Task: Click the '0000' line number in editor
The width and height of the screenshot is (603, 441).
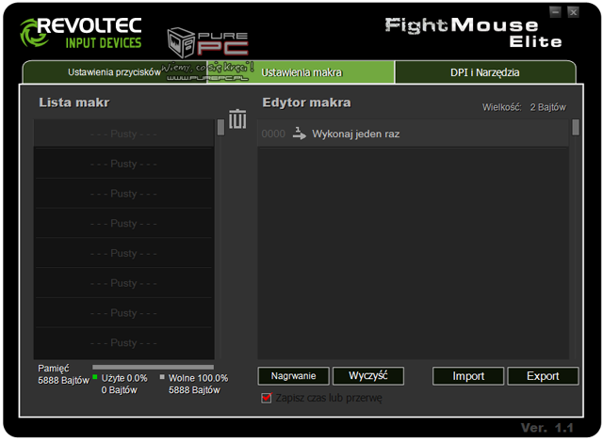Action: pyautogui.click(x=273, y=134)
